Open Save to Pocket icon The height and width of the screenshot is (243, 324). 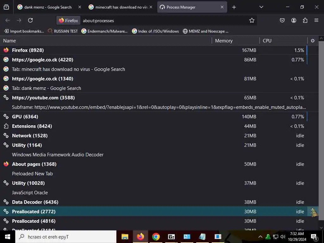coord(282,20)
